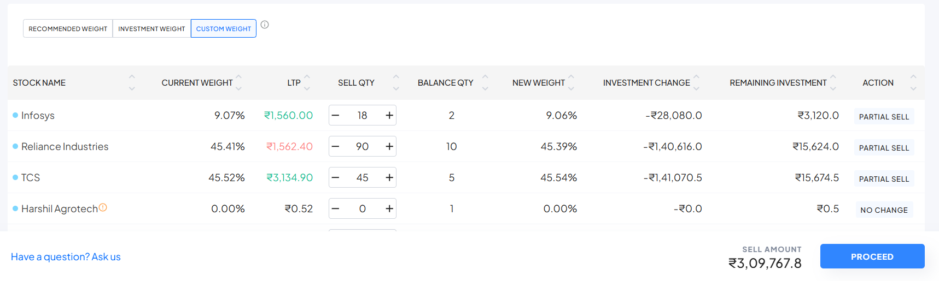
Task: Sort by Current Weight column
Action: click(x=238, y=82)
